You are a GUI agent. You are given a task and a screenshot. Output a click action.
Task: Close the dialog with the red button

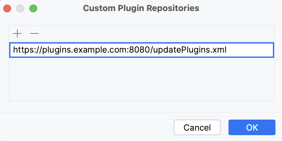click(x=7, y=8)
